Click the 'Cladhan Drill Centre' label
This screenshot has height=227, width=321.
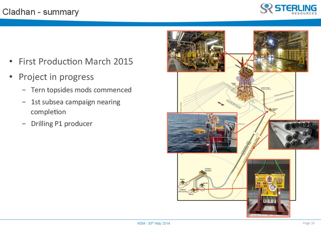183,191
